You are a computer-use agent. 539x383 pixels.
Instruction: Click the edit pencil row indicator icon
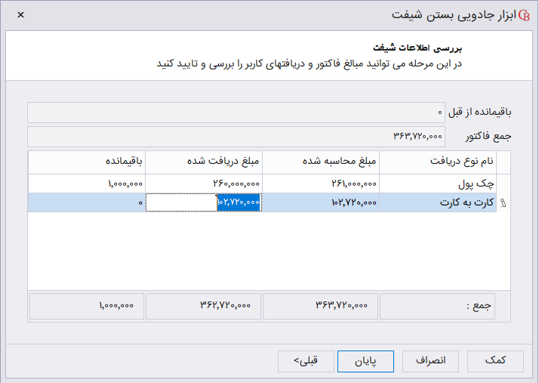click(x=504, y=202)
